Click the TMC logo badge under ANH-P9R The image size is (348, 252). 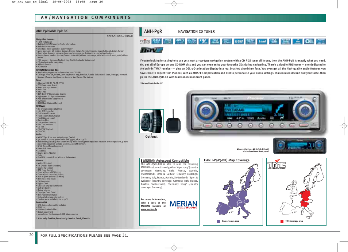(x=145, y=42)
